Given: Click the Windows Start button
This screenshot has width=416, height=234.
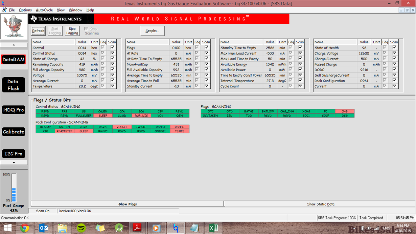Looking at the screenshot, I should coord(7,228).
